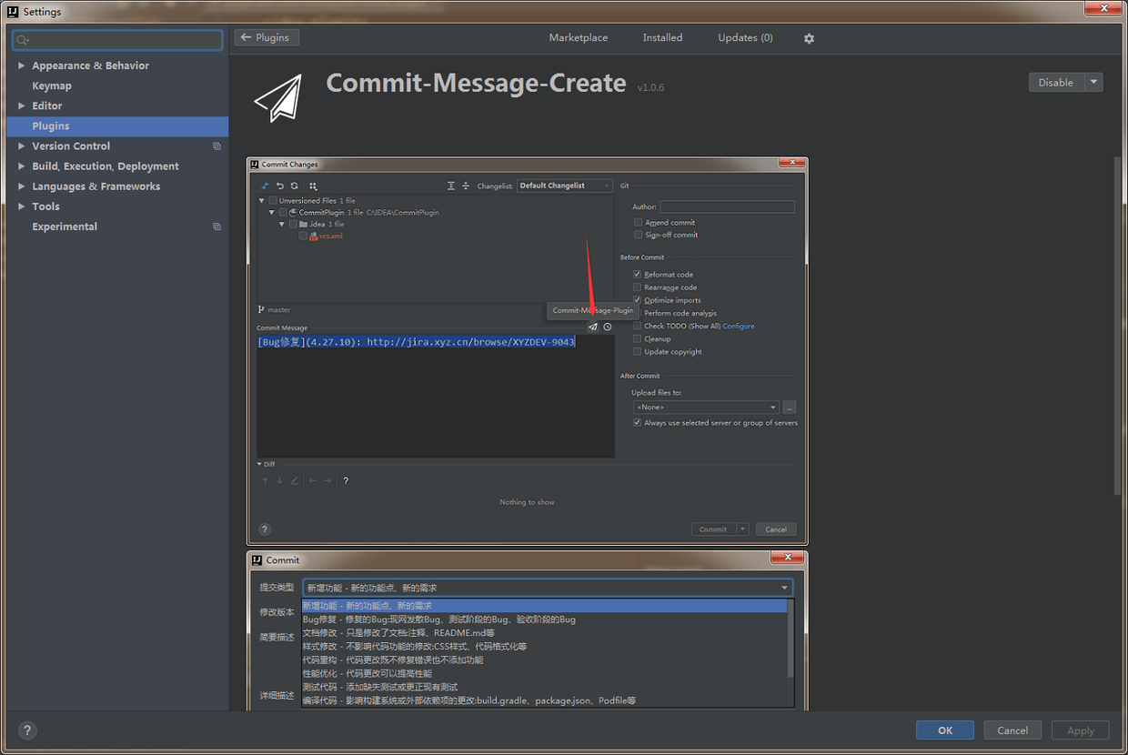Click the search magnifier icon in Settings
This screenshot has height=755, width=1128.
(24, 40)
